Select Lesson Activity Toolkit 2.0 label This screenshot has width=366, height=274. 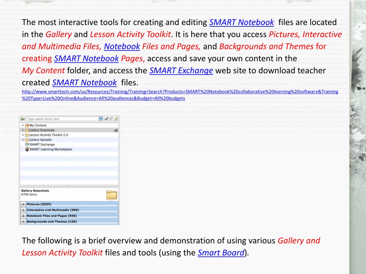pos(49,135)
